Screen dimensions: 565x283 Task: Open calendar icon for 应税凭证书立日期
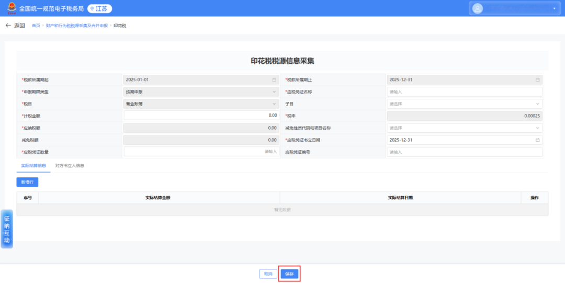[537, 140]
